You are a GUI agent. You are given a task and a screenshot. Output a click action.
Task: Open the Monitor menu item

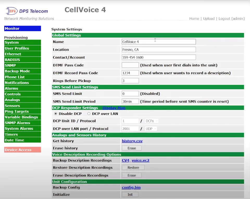22,28
